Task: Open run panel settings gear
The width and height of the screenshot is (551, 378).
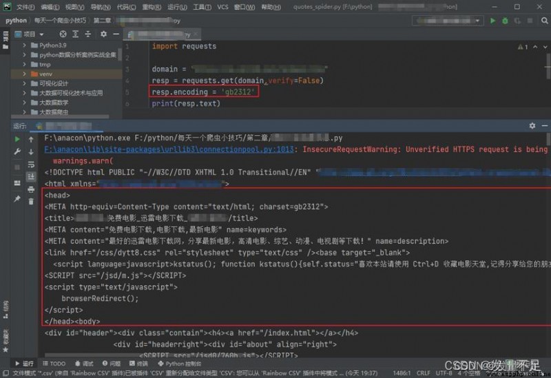Action: pos(532,126)
